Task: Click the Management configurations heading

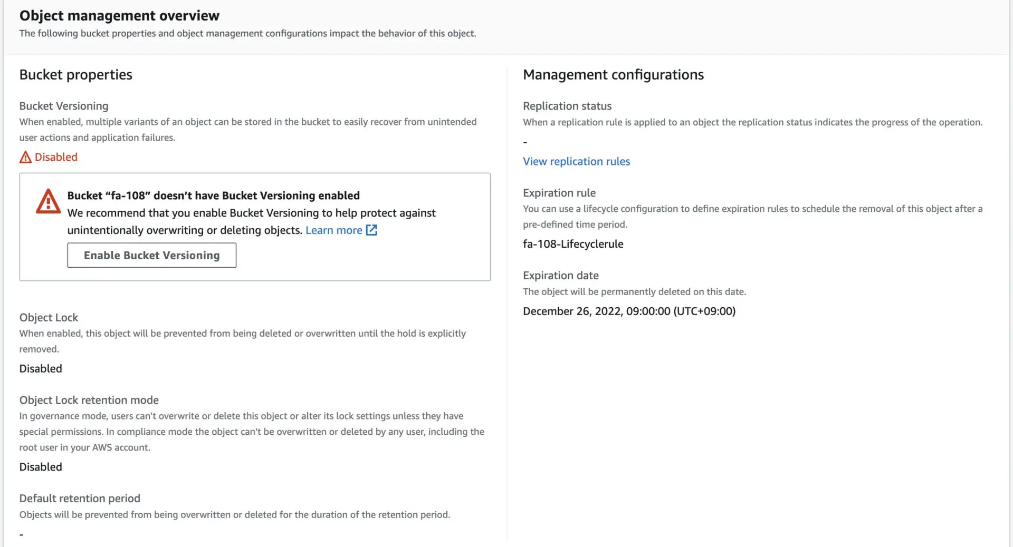Action: pos(613,75)
